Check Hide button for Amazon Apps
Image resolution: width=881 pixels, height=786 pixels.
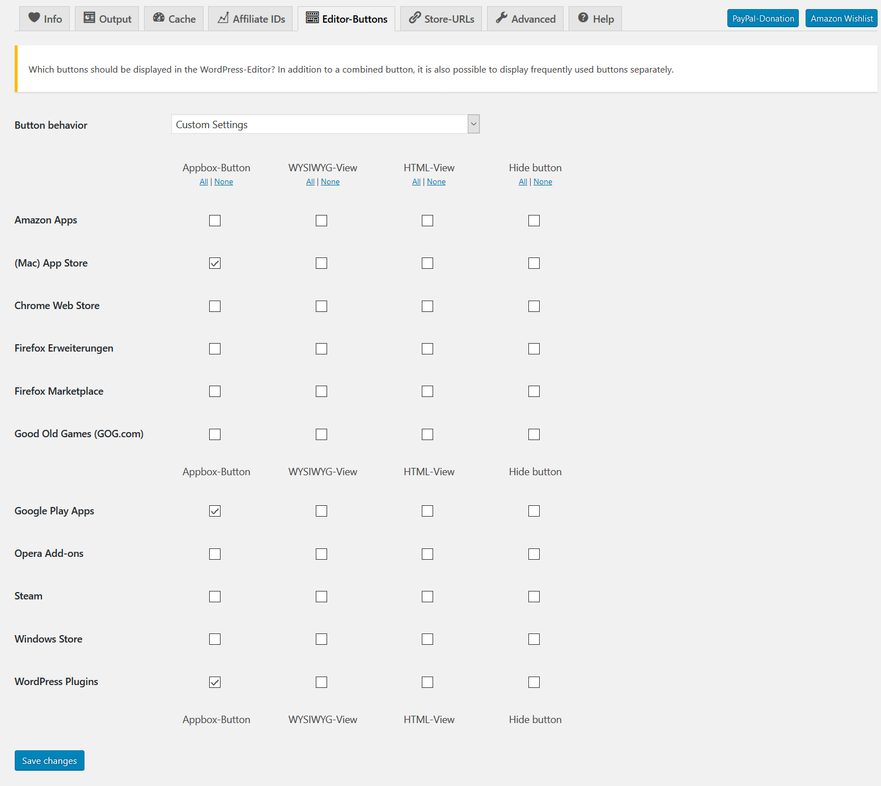[x=534, y=221]
